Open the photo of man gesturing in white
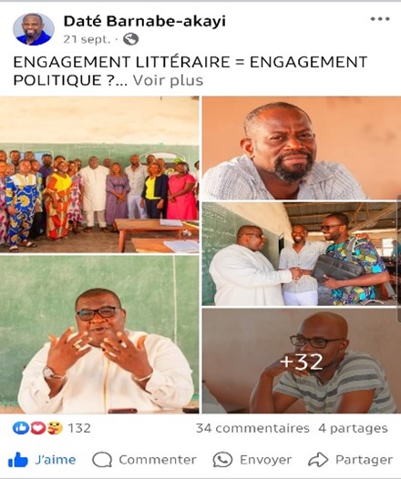 pyautogui.click(x=99, y=334)
